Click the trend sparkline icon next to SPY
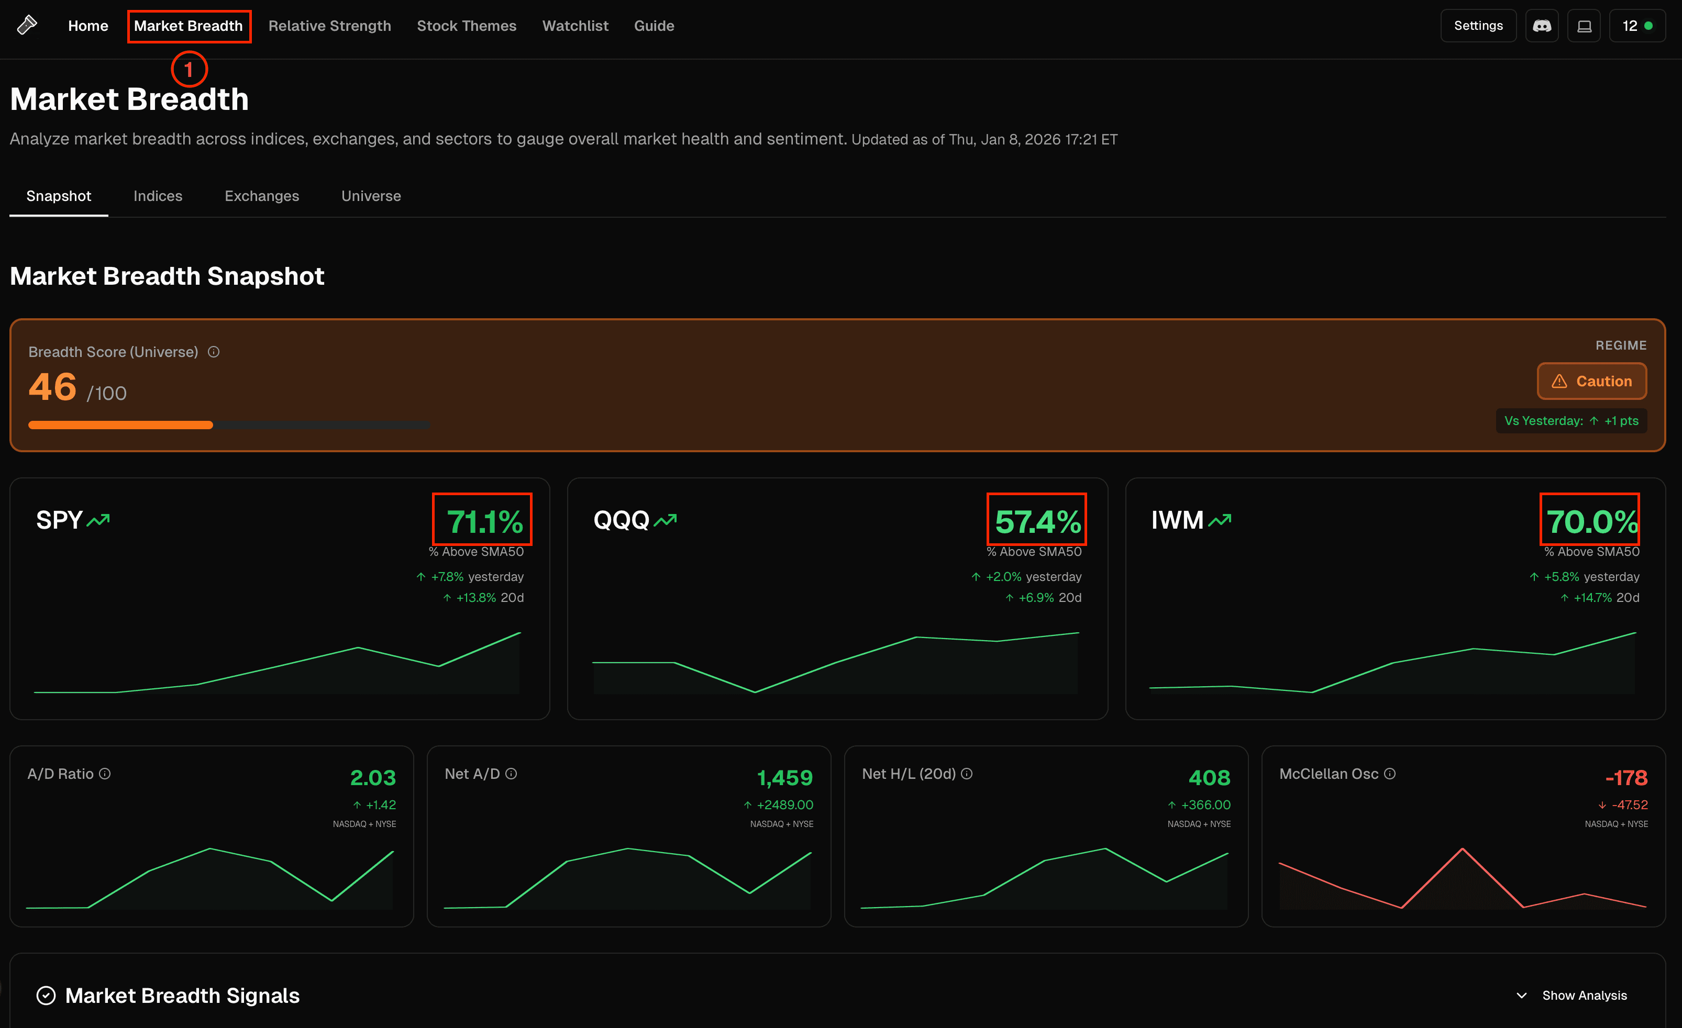The width and height of the screenshot is (1682, 1028). [99, 519]
